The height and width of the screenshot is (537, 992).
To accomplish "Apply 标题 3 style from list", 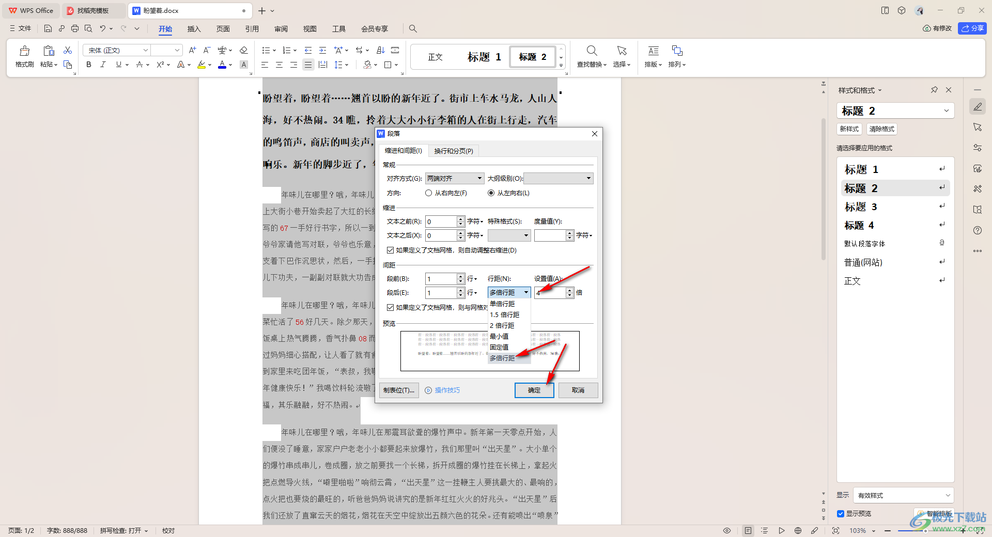I will click(x=895, y=207).
